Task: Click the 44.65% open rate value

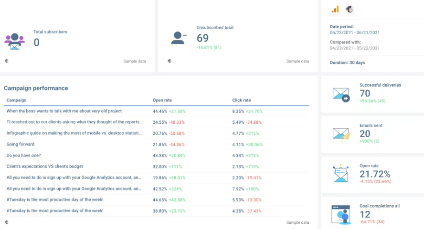Action: point(160,200)
